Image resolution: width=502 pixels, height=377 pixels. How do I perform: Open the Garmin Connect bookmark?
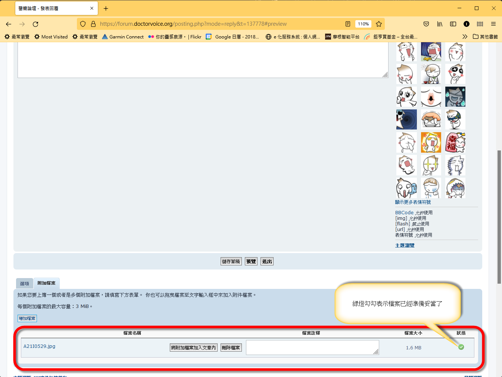pyautogui.click(x=123, y=37)
